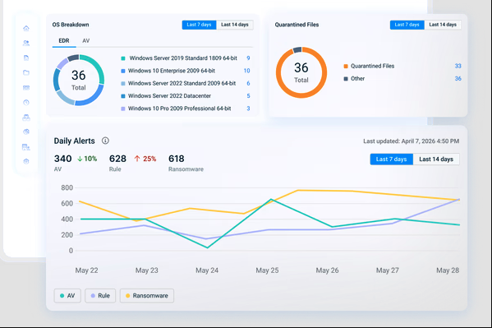Click the count 10 for Windows 10 Enterprise
The width and height of the screenshot is (492, 328).
point(247,71)
